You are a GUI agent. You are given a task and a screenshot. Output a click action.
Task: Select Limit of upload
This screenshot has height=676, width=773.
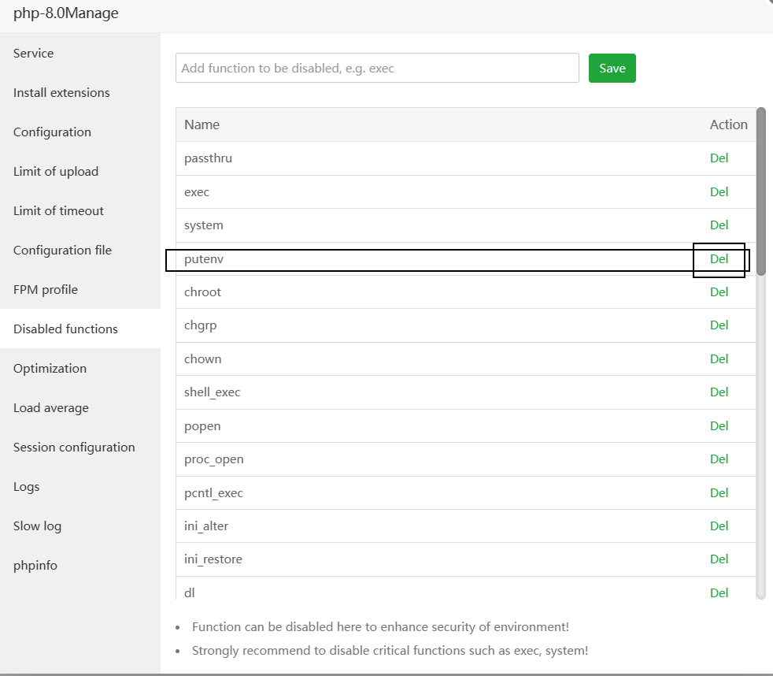tap(56, 172)
